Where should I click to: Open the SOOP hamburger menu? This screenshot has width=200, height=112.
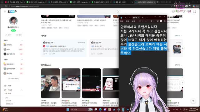coord(5,12)
